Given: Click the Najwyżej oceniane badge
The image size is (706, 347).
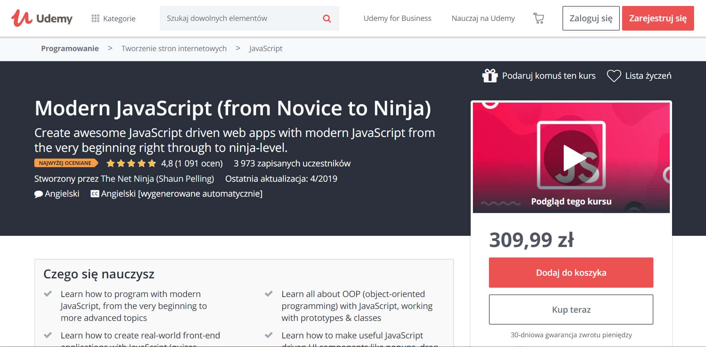Looking at the screenshot, I should coord(66,163).
